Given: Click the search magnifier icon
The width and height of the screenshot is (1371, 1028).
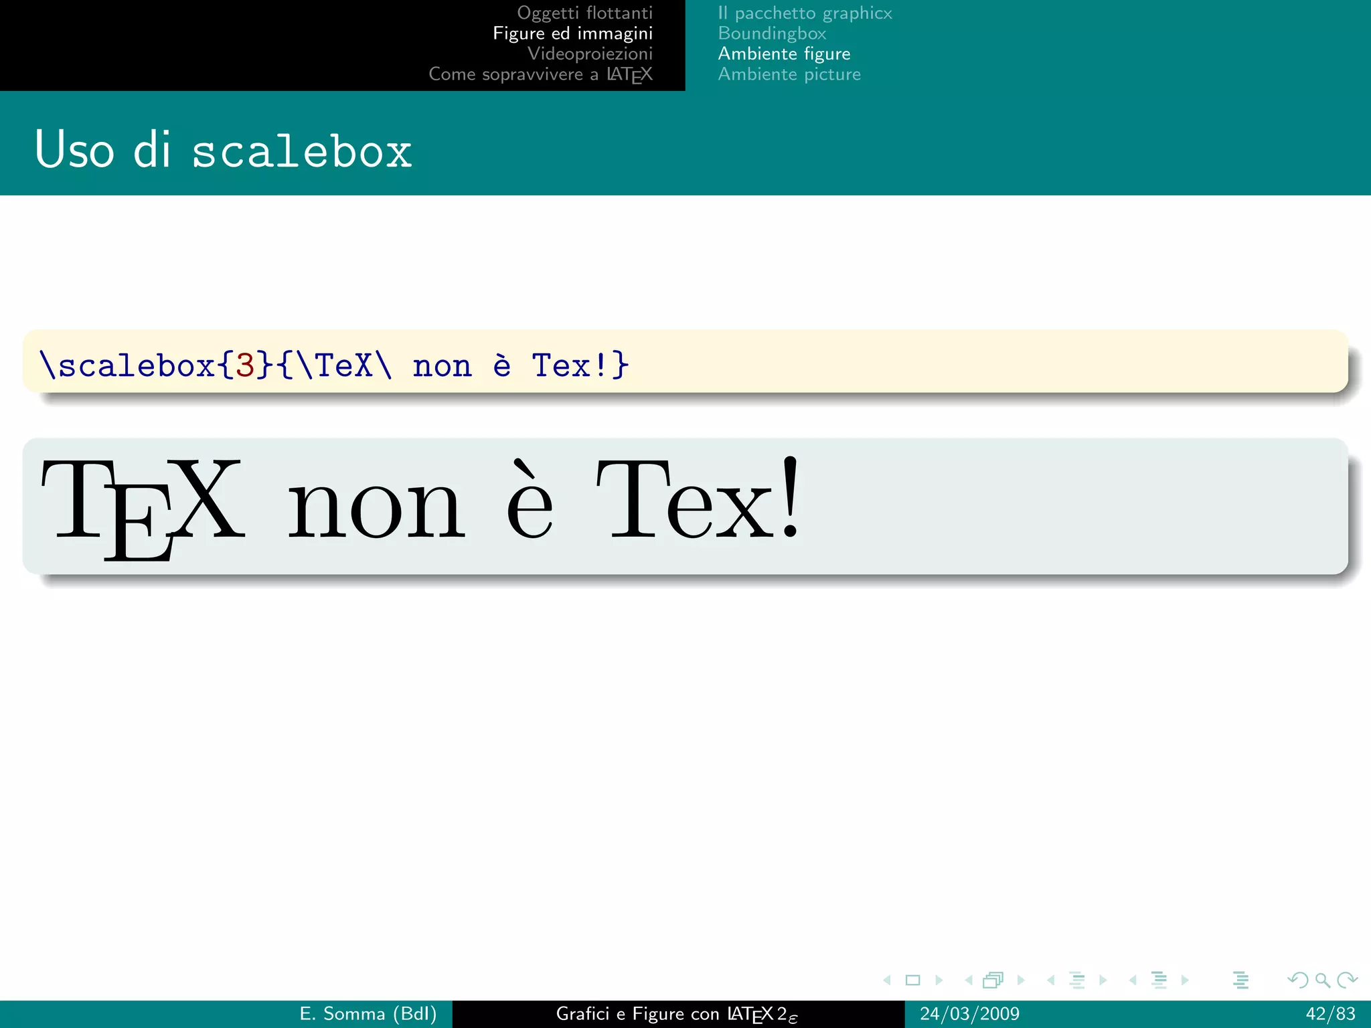Looking at the screenshot, I should point(1322,980).
